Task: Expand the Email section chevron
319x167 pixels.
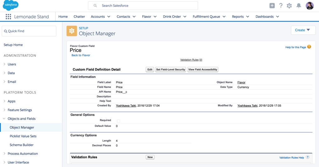Action: [x=4, y=82]
